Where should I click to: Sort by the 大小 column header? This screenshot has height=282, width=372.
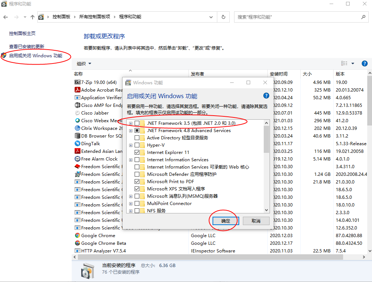coord(317,74)
